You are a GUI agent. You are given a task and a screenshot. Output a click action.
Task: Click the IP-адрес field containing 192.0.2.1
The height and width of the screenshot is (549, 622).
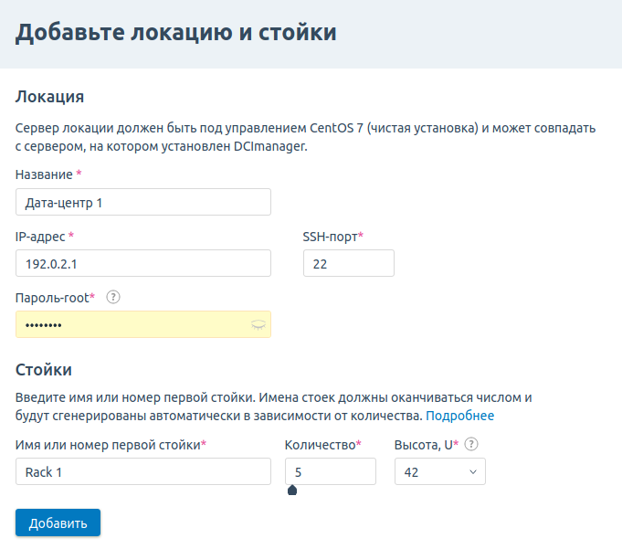(143, 263)
